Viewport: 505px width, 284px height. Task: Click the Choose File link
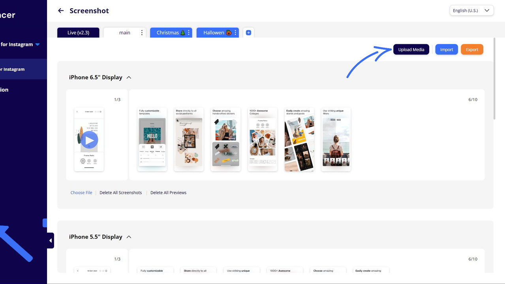pos(81,193)
